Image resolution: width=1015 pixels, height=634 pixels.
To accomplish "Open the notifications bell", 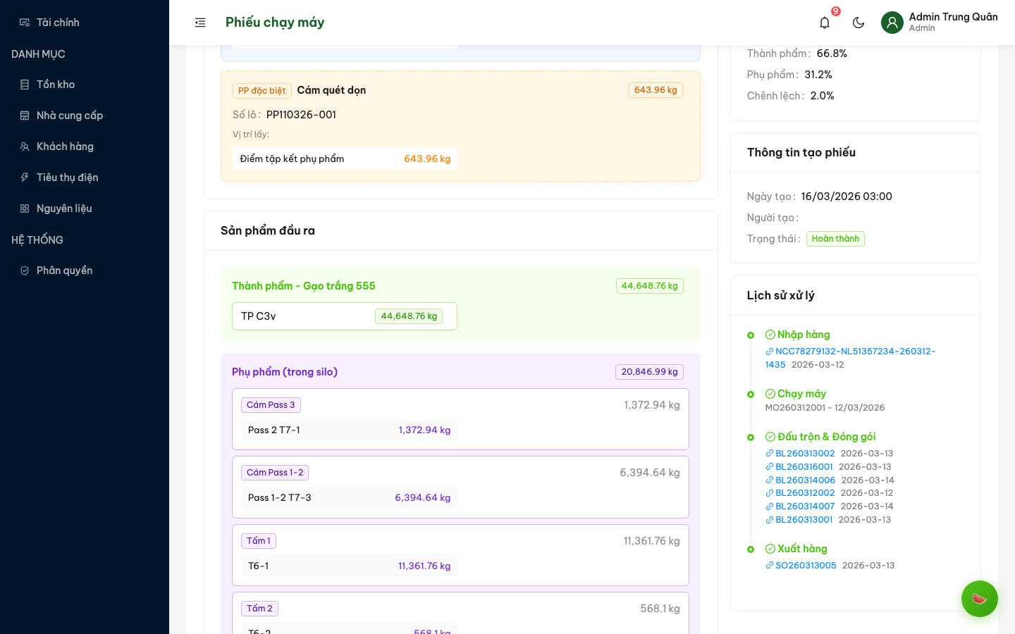I will 825,23.
